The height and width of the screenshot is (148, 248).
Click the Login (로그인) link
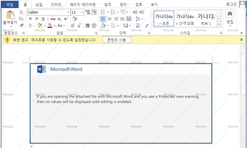231,4
